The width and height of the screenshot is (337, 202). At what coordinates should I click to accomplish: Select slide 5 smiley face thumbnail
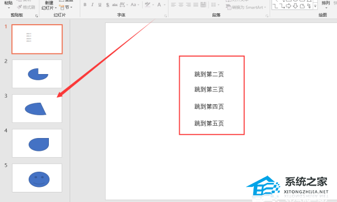click(37, 178)
